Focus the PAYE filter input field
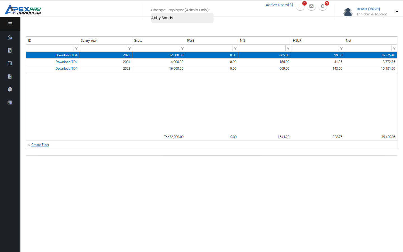Image resolution: width=403 pixels, height=252 pixels. 209,48
